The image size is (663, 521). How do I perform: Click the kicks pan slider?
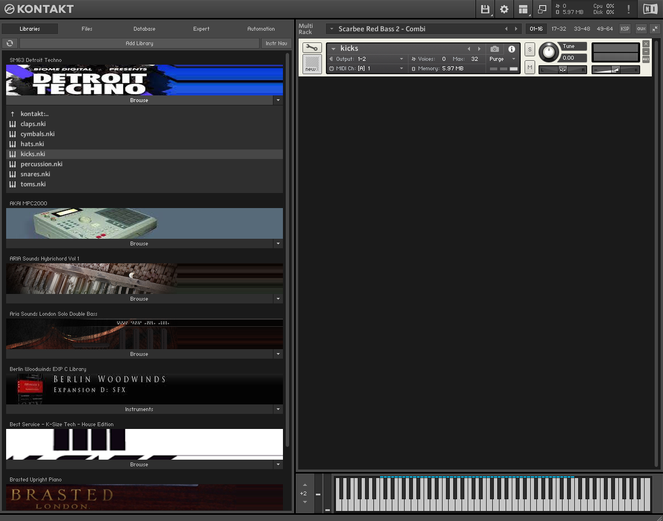[563, 70]
